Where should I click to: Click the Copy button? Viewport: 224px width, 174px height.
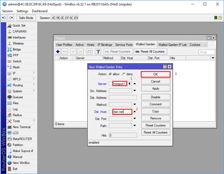coord(156,111)
